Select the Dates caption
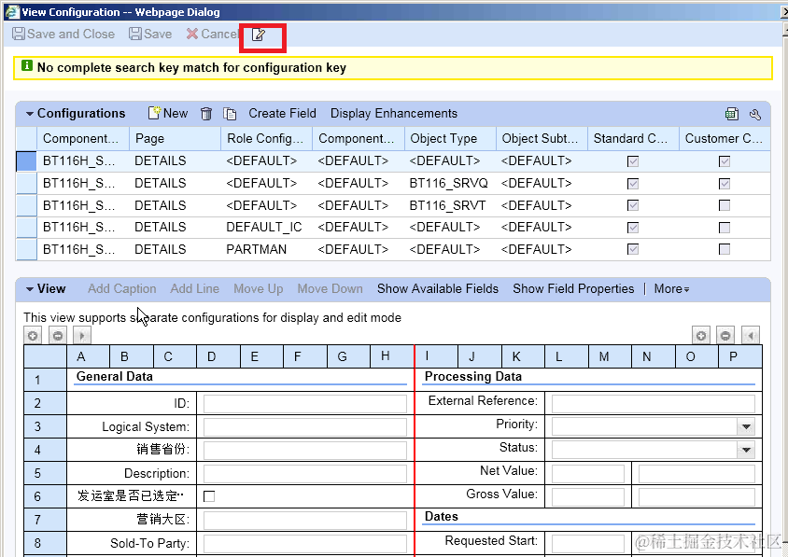The width and height of the screenshot is (788, 557). click(x=442, y=516)
